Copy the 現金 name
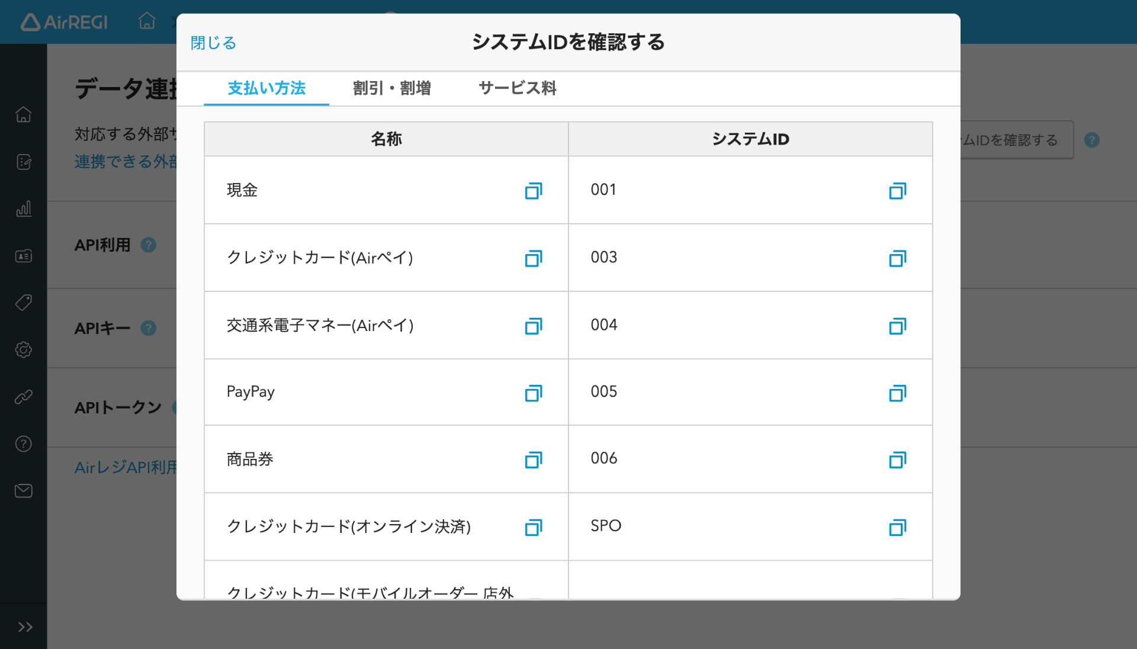Image resolution: width=1137 pixels, height=649 pixels. click(x=534, y=191)
